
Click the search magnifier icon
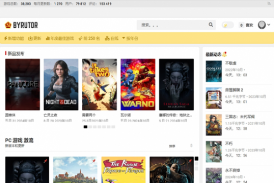211,25
